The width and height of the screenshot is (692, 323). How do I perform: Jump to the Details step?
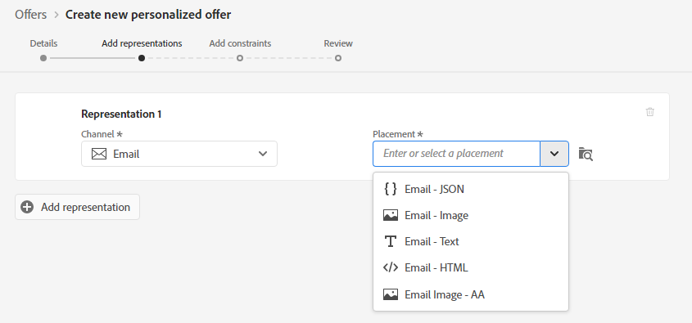(x=43, y=43)
